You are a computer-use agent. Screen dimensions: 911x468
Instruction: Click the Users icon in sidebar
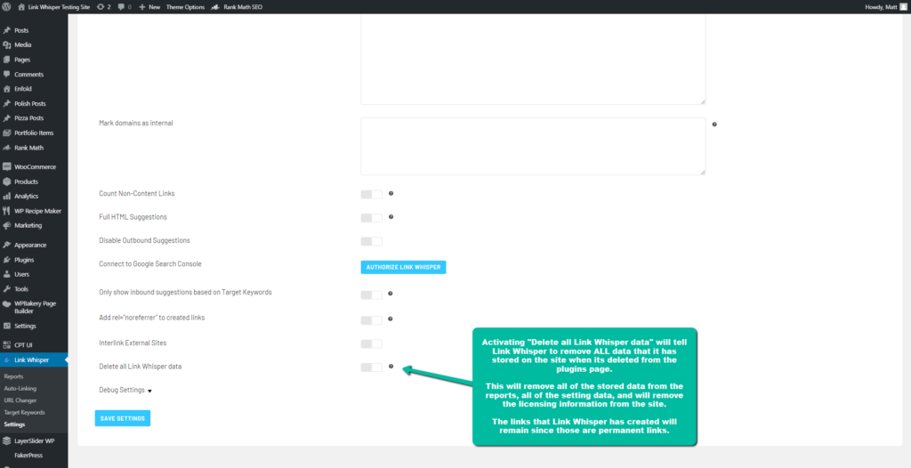coord(6,274)
